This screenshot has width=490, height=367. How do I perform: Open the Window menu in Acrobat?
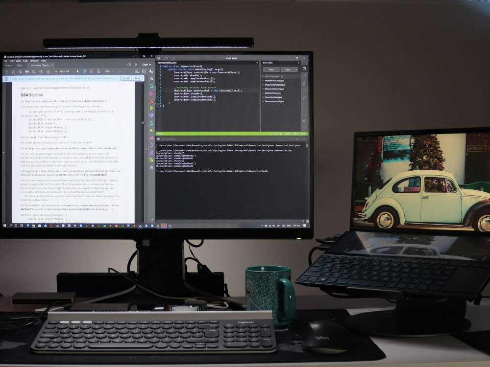[x=34, y=61]
